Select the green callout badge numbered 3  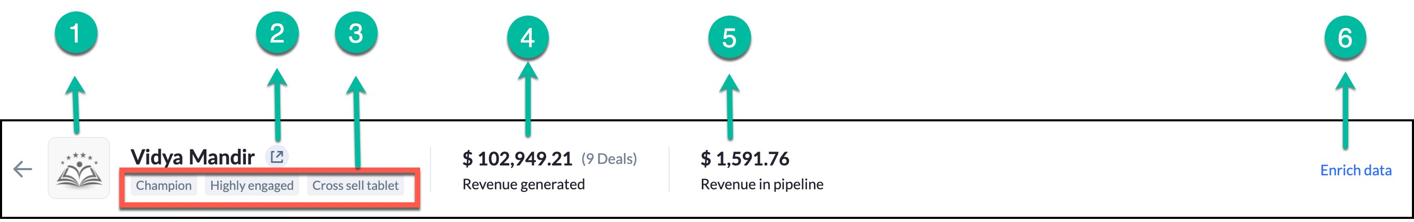356,33
